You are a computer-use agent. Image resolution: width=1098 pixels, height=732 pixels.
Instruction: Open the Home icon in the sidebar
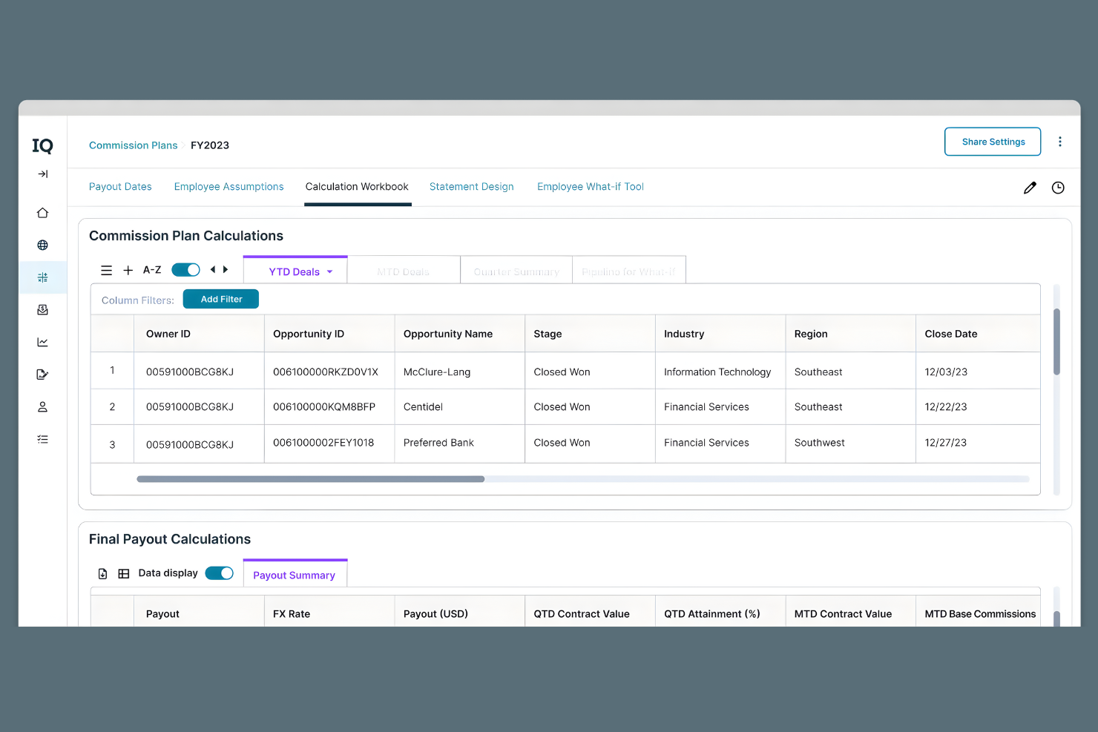42,212
